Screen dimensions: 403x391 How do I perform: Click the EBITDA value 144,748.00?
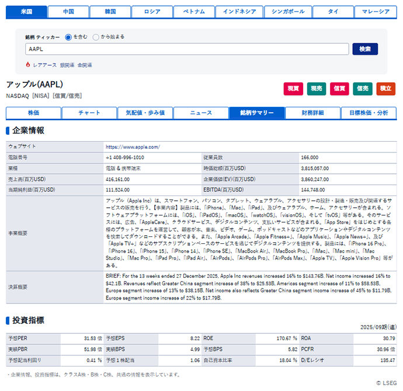pyautogui.click(x=313, y=190)
